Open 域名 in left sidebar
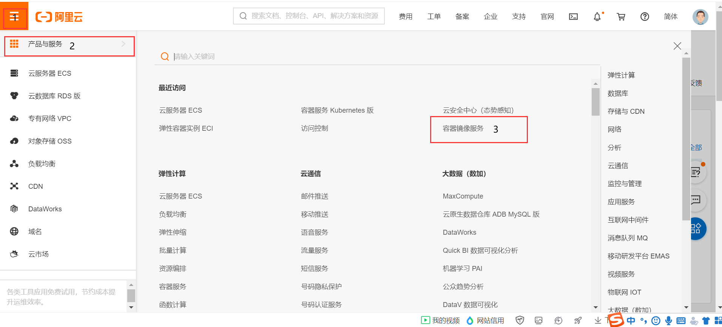 [35, 232]
